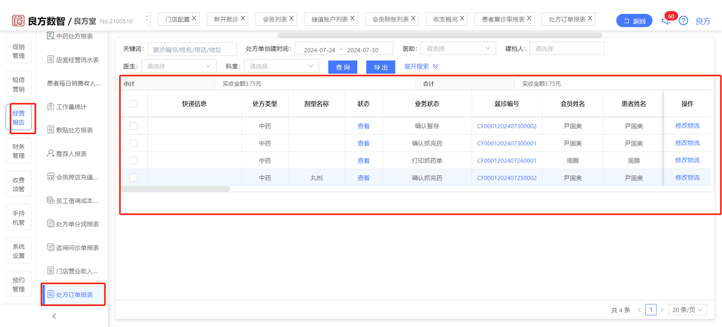Open the 建档人 select field
Screen dimensions: 722x327
click(x=566, y=48)
